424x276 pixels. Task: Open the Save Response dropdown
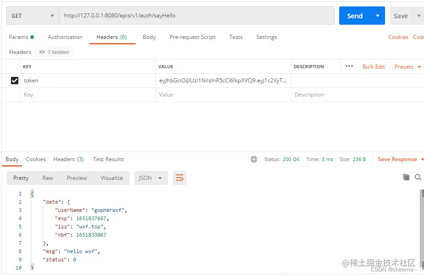[x=401, y=159]
